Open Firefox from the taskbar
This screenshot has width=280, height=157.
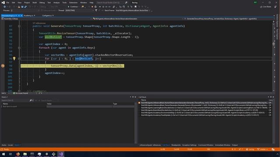coord(18,154)
